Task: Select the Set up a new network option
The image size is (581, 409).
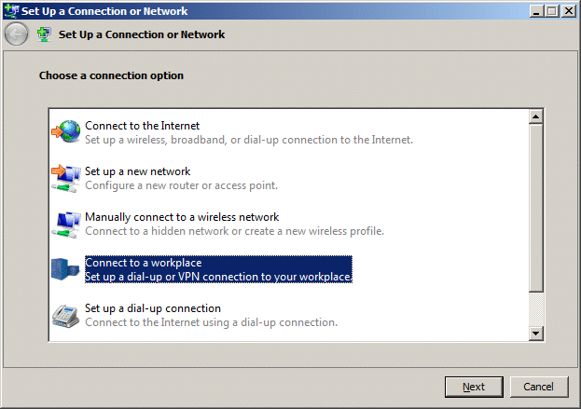Action: click(x=181, y=178)
